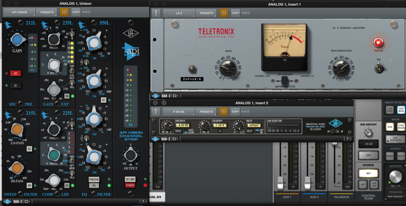Click the De-Esser threshold knob
This screenshot has height=206, width=406.
point(167,126)
